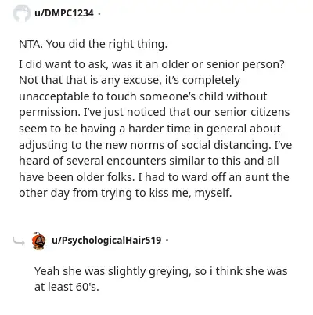Click the u/PsychologicalHair519 orange avatar icon

pos(38,241)
